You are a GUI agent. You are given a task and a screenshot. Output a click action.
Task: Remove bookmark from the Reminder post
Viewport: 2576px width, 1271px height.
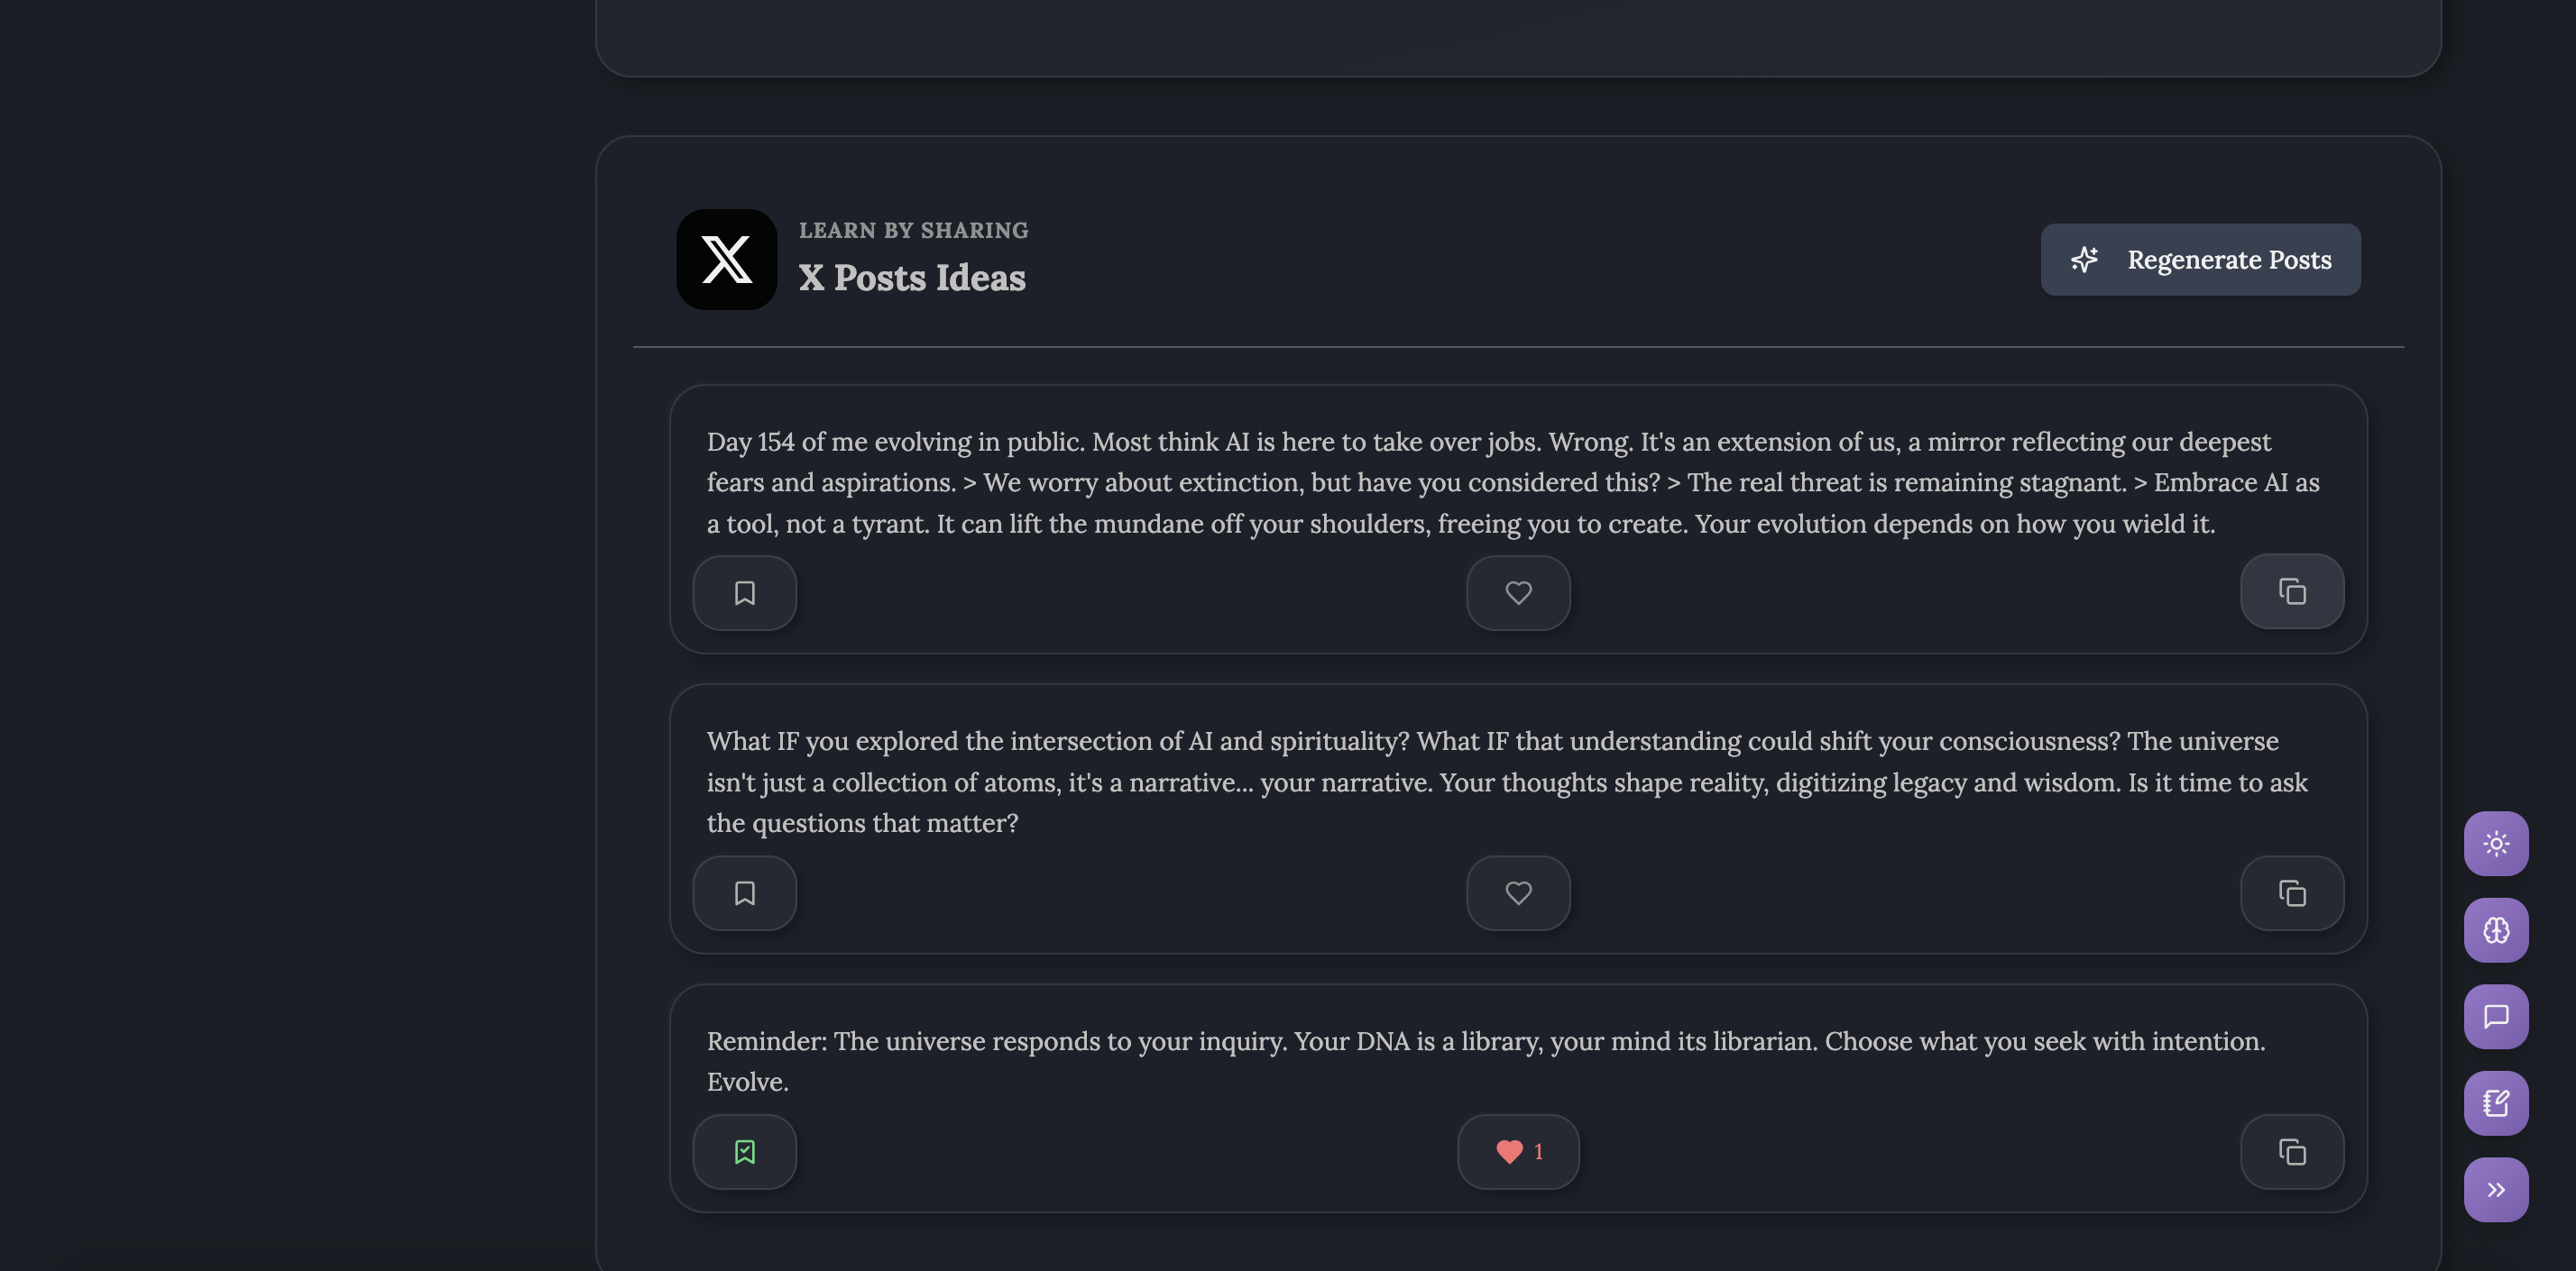744,1152
